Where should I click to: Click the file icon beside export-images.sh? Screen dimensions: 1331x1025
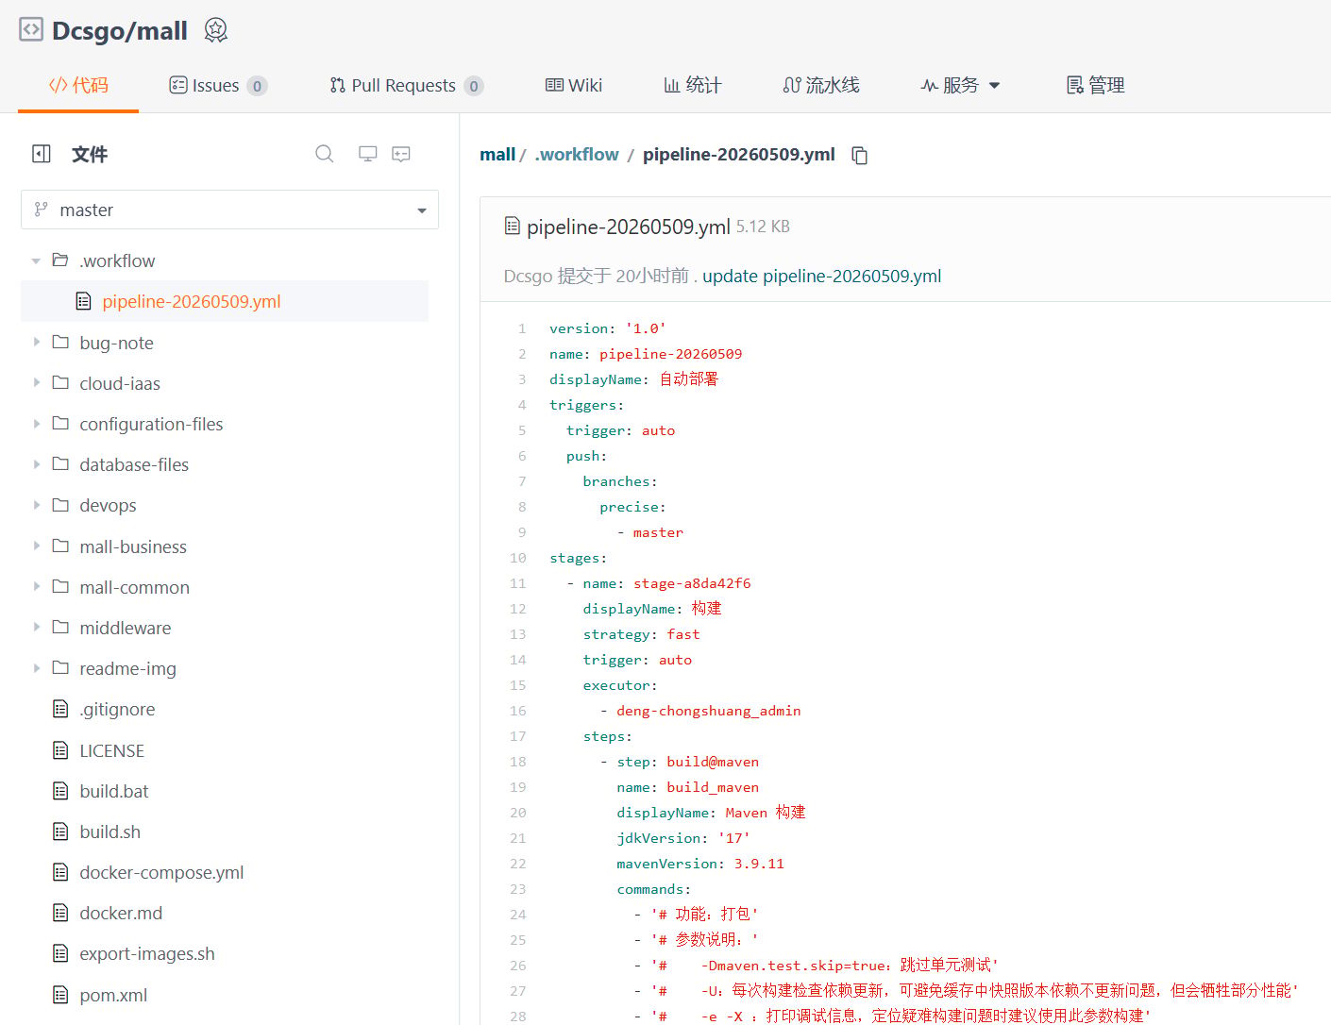click(60, 953)
